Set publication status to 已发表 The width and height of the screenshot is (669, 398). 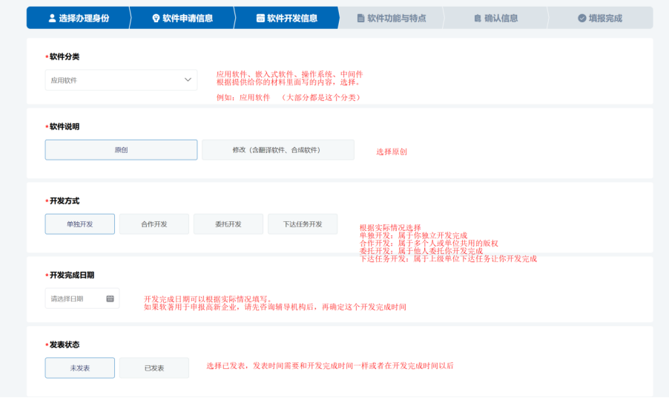(x=154, y=368)
